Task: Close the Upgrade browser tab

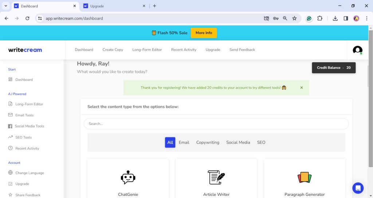Action: point(144,6)
